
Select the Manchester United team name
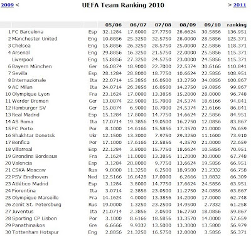tap(35, 39)
